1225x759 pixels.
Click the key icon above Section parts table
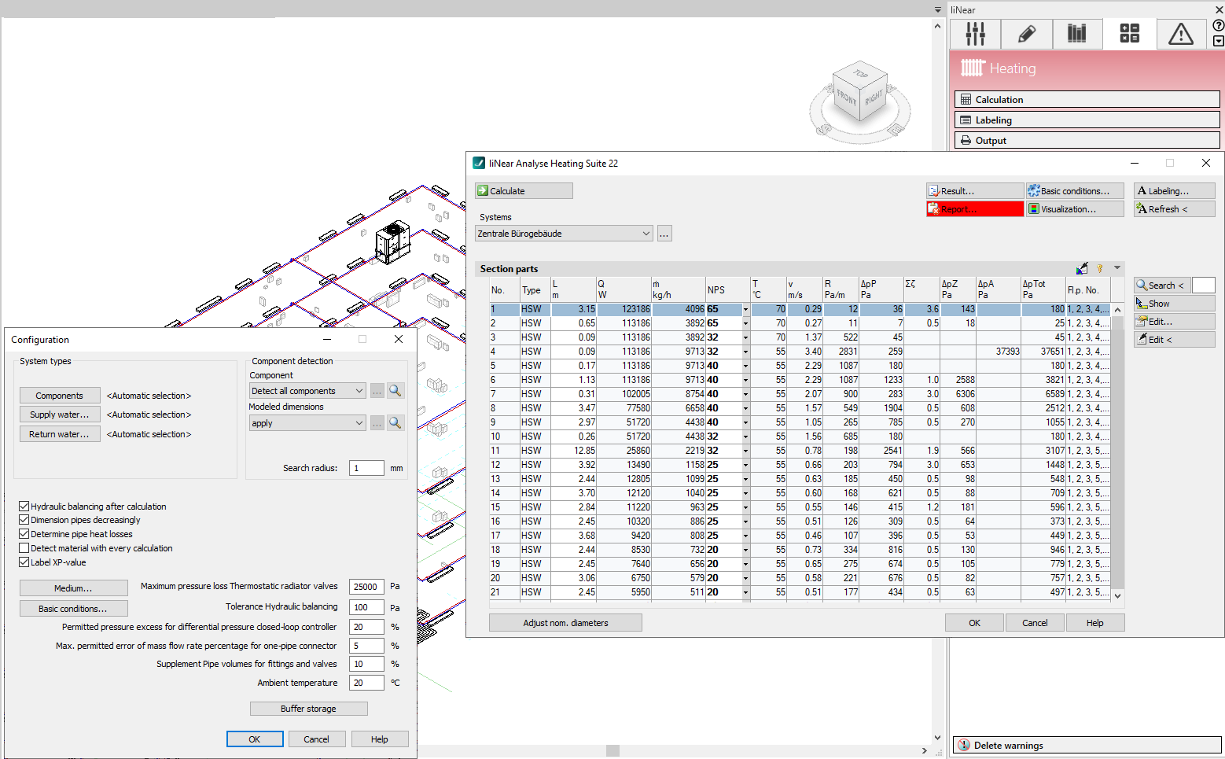pyautogui.click(x=1100, y=269)
